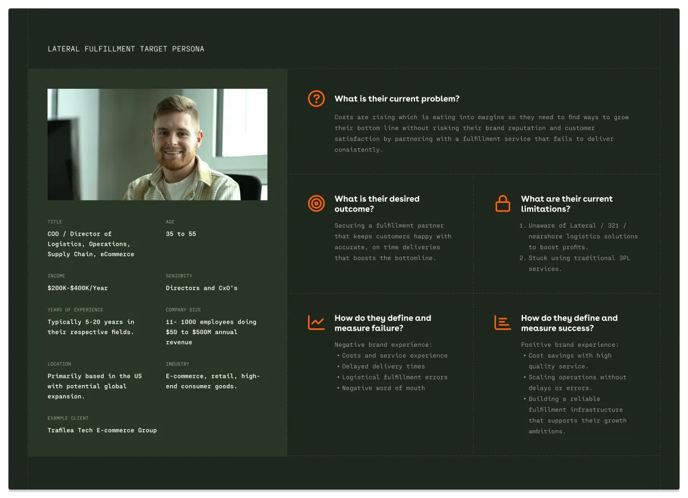The height and width of the screenshot is (498, 688).
Task: Click the 'Scaling operations without delays' bullet
Action: coord(575,383)
